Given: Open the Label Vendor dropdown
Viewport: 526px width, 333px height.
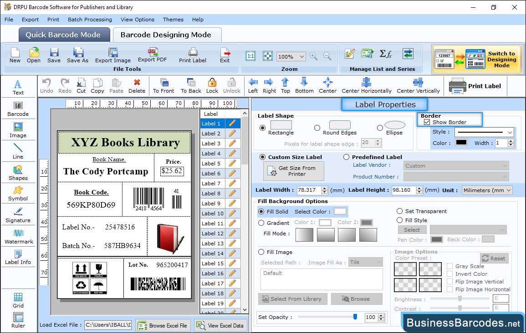Looking at the screenshot, I should coord(456,166).
